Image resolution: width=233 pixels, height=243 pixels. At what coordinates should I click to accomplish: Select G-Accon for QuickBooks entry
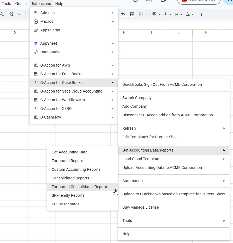point(74,83)
